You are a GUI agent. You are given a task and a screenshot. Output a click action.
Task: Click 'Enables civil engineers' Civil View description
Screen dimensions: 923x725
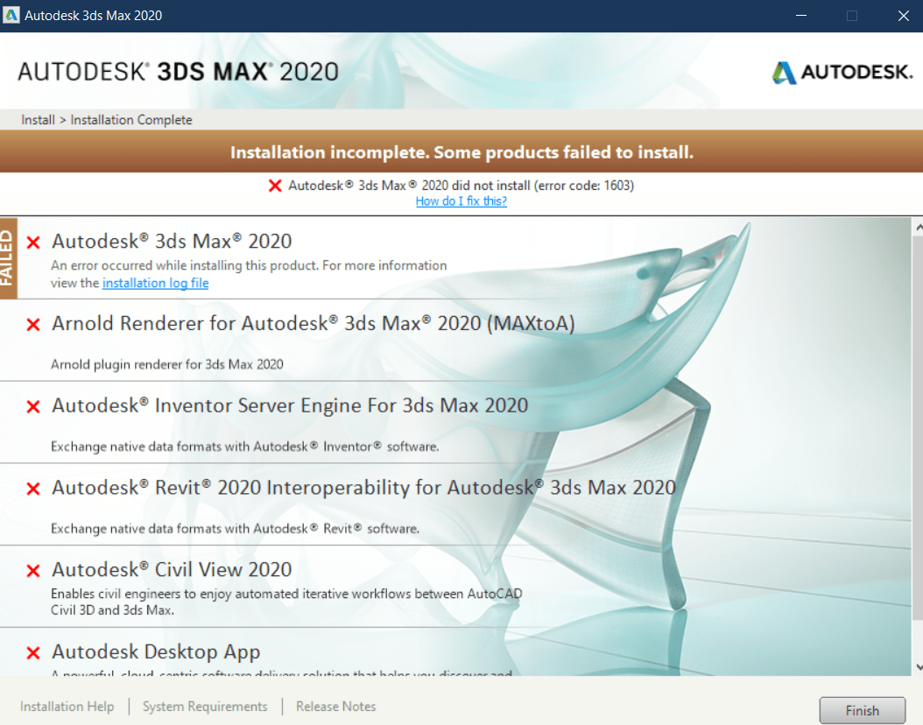click(286, 602)
